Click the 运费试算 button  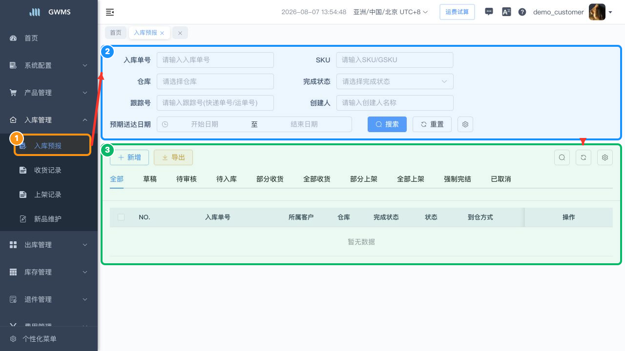point(457,12)
